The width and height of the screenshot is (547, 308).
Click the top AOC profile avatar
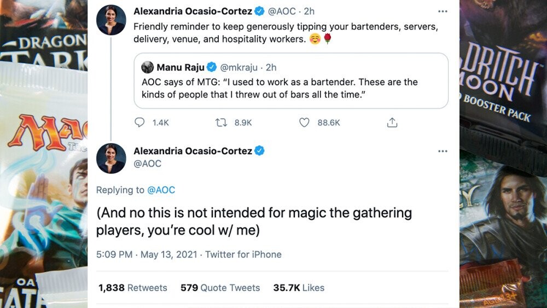point(112,20)
